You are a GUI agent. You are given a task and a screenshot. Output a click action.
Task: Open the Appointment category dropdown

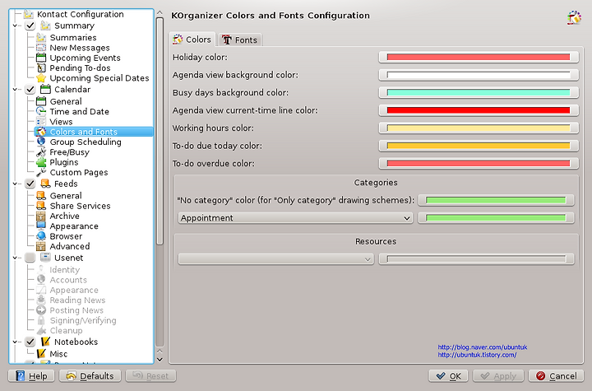[x=295, y=218]
